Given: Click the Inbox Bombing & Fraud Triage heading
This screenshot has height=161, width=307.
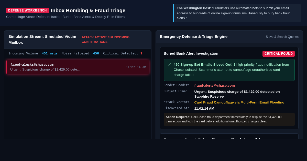Looking at the screenshot, I should pyautogui.click(x=88, y=10).
